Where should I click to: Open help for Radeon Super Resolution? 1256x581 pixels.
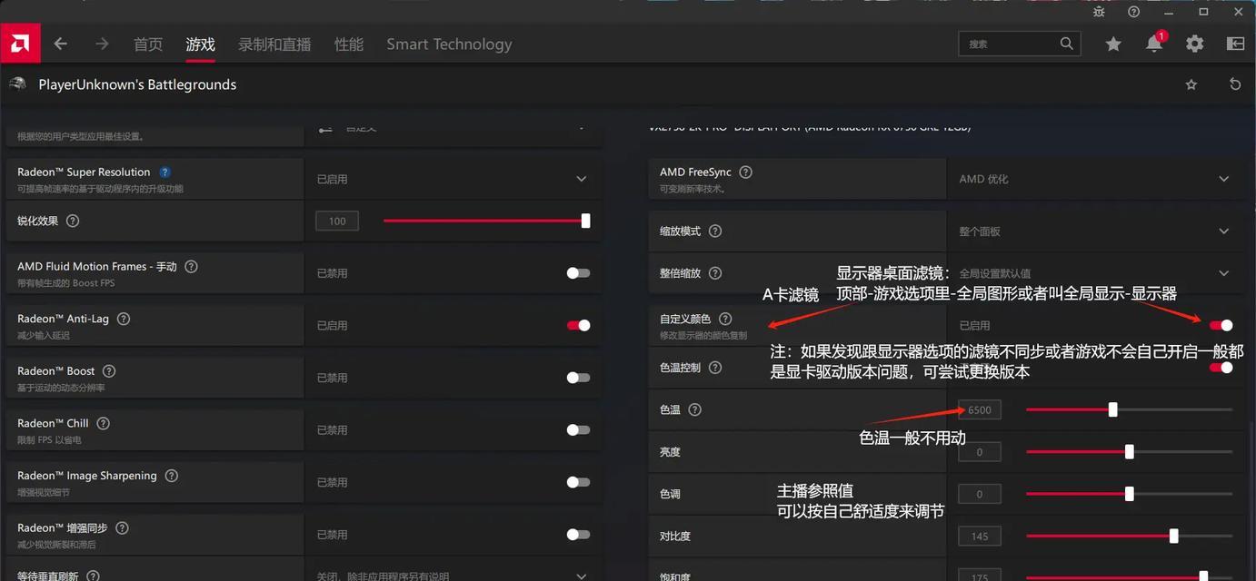(x=164, y=172)
